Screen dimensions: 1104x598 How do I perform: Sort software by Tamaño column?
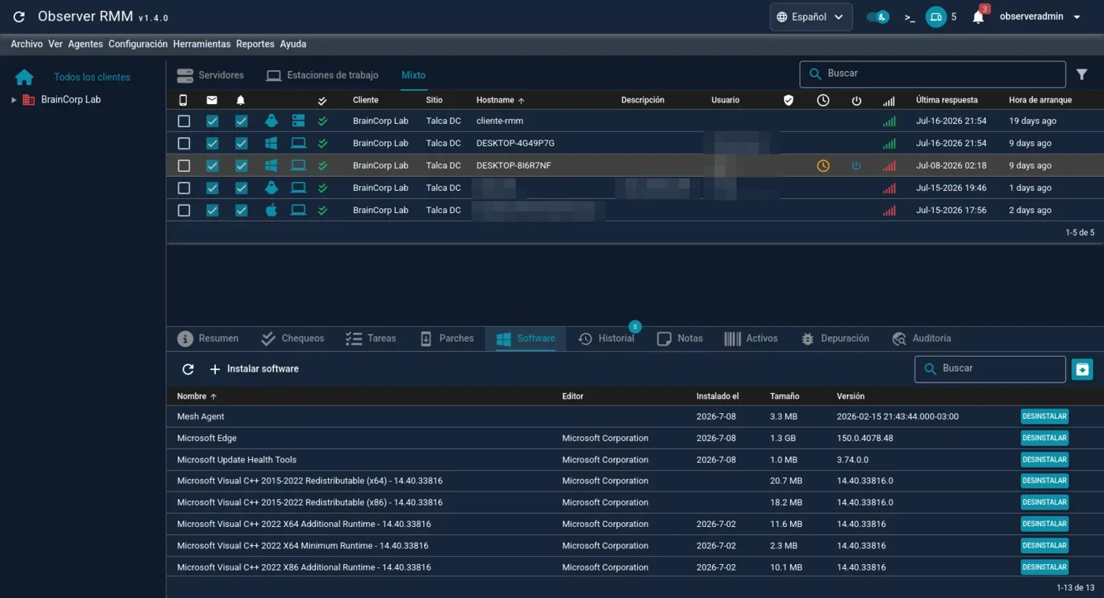coord(785,396)
